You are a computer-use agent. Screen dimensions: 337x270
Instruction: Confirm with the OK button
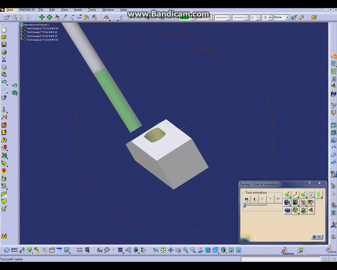316,237
